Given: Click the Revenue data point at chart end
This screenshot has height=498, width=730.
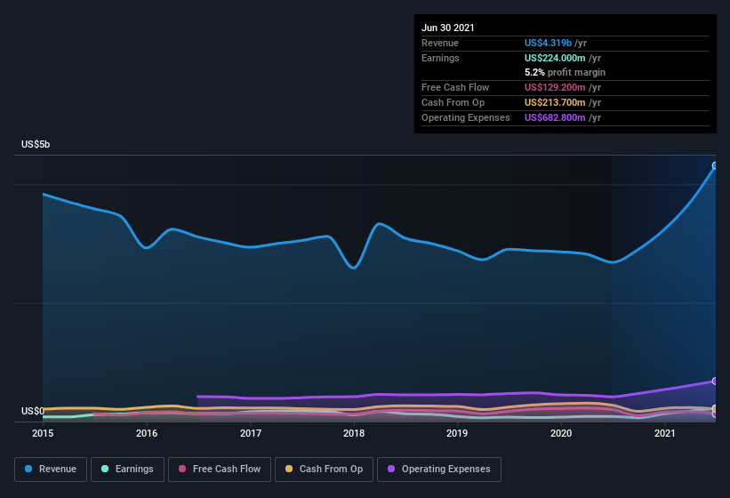Looking at the screenshot, I should pyautogui.click(x=715, y=165).
